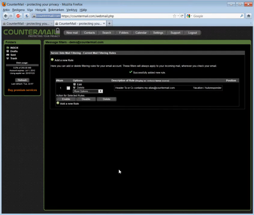Click the Logout button
Screen dimensions: 254x215
click(x=193, y=33)
